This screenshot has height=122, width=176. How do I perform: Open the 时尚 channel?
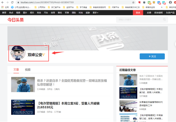(x=81, y=13)
